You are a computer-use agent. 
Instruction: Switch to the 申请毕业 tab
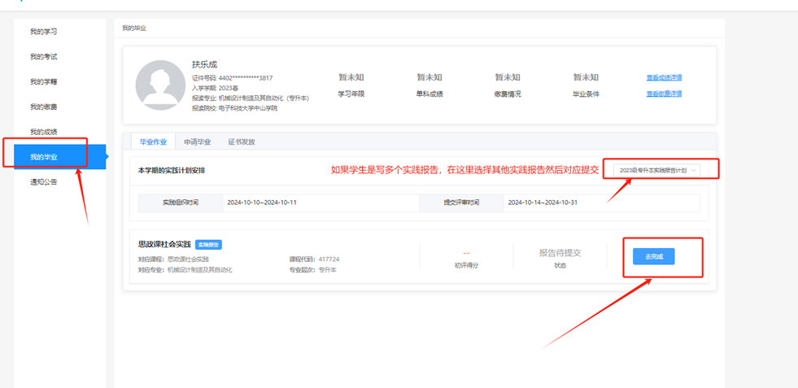click(197, 142)
